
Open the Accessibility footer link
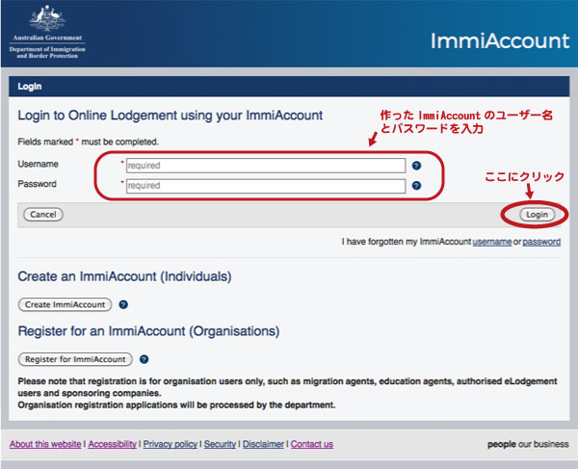(113, 444)
